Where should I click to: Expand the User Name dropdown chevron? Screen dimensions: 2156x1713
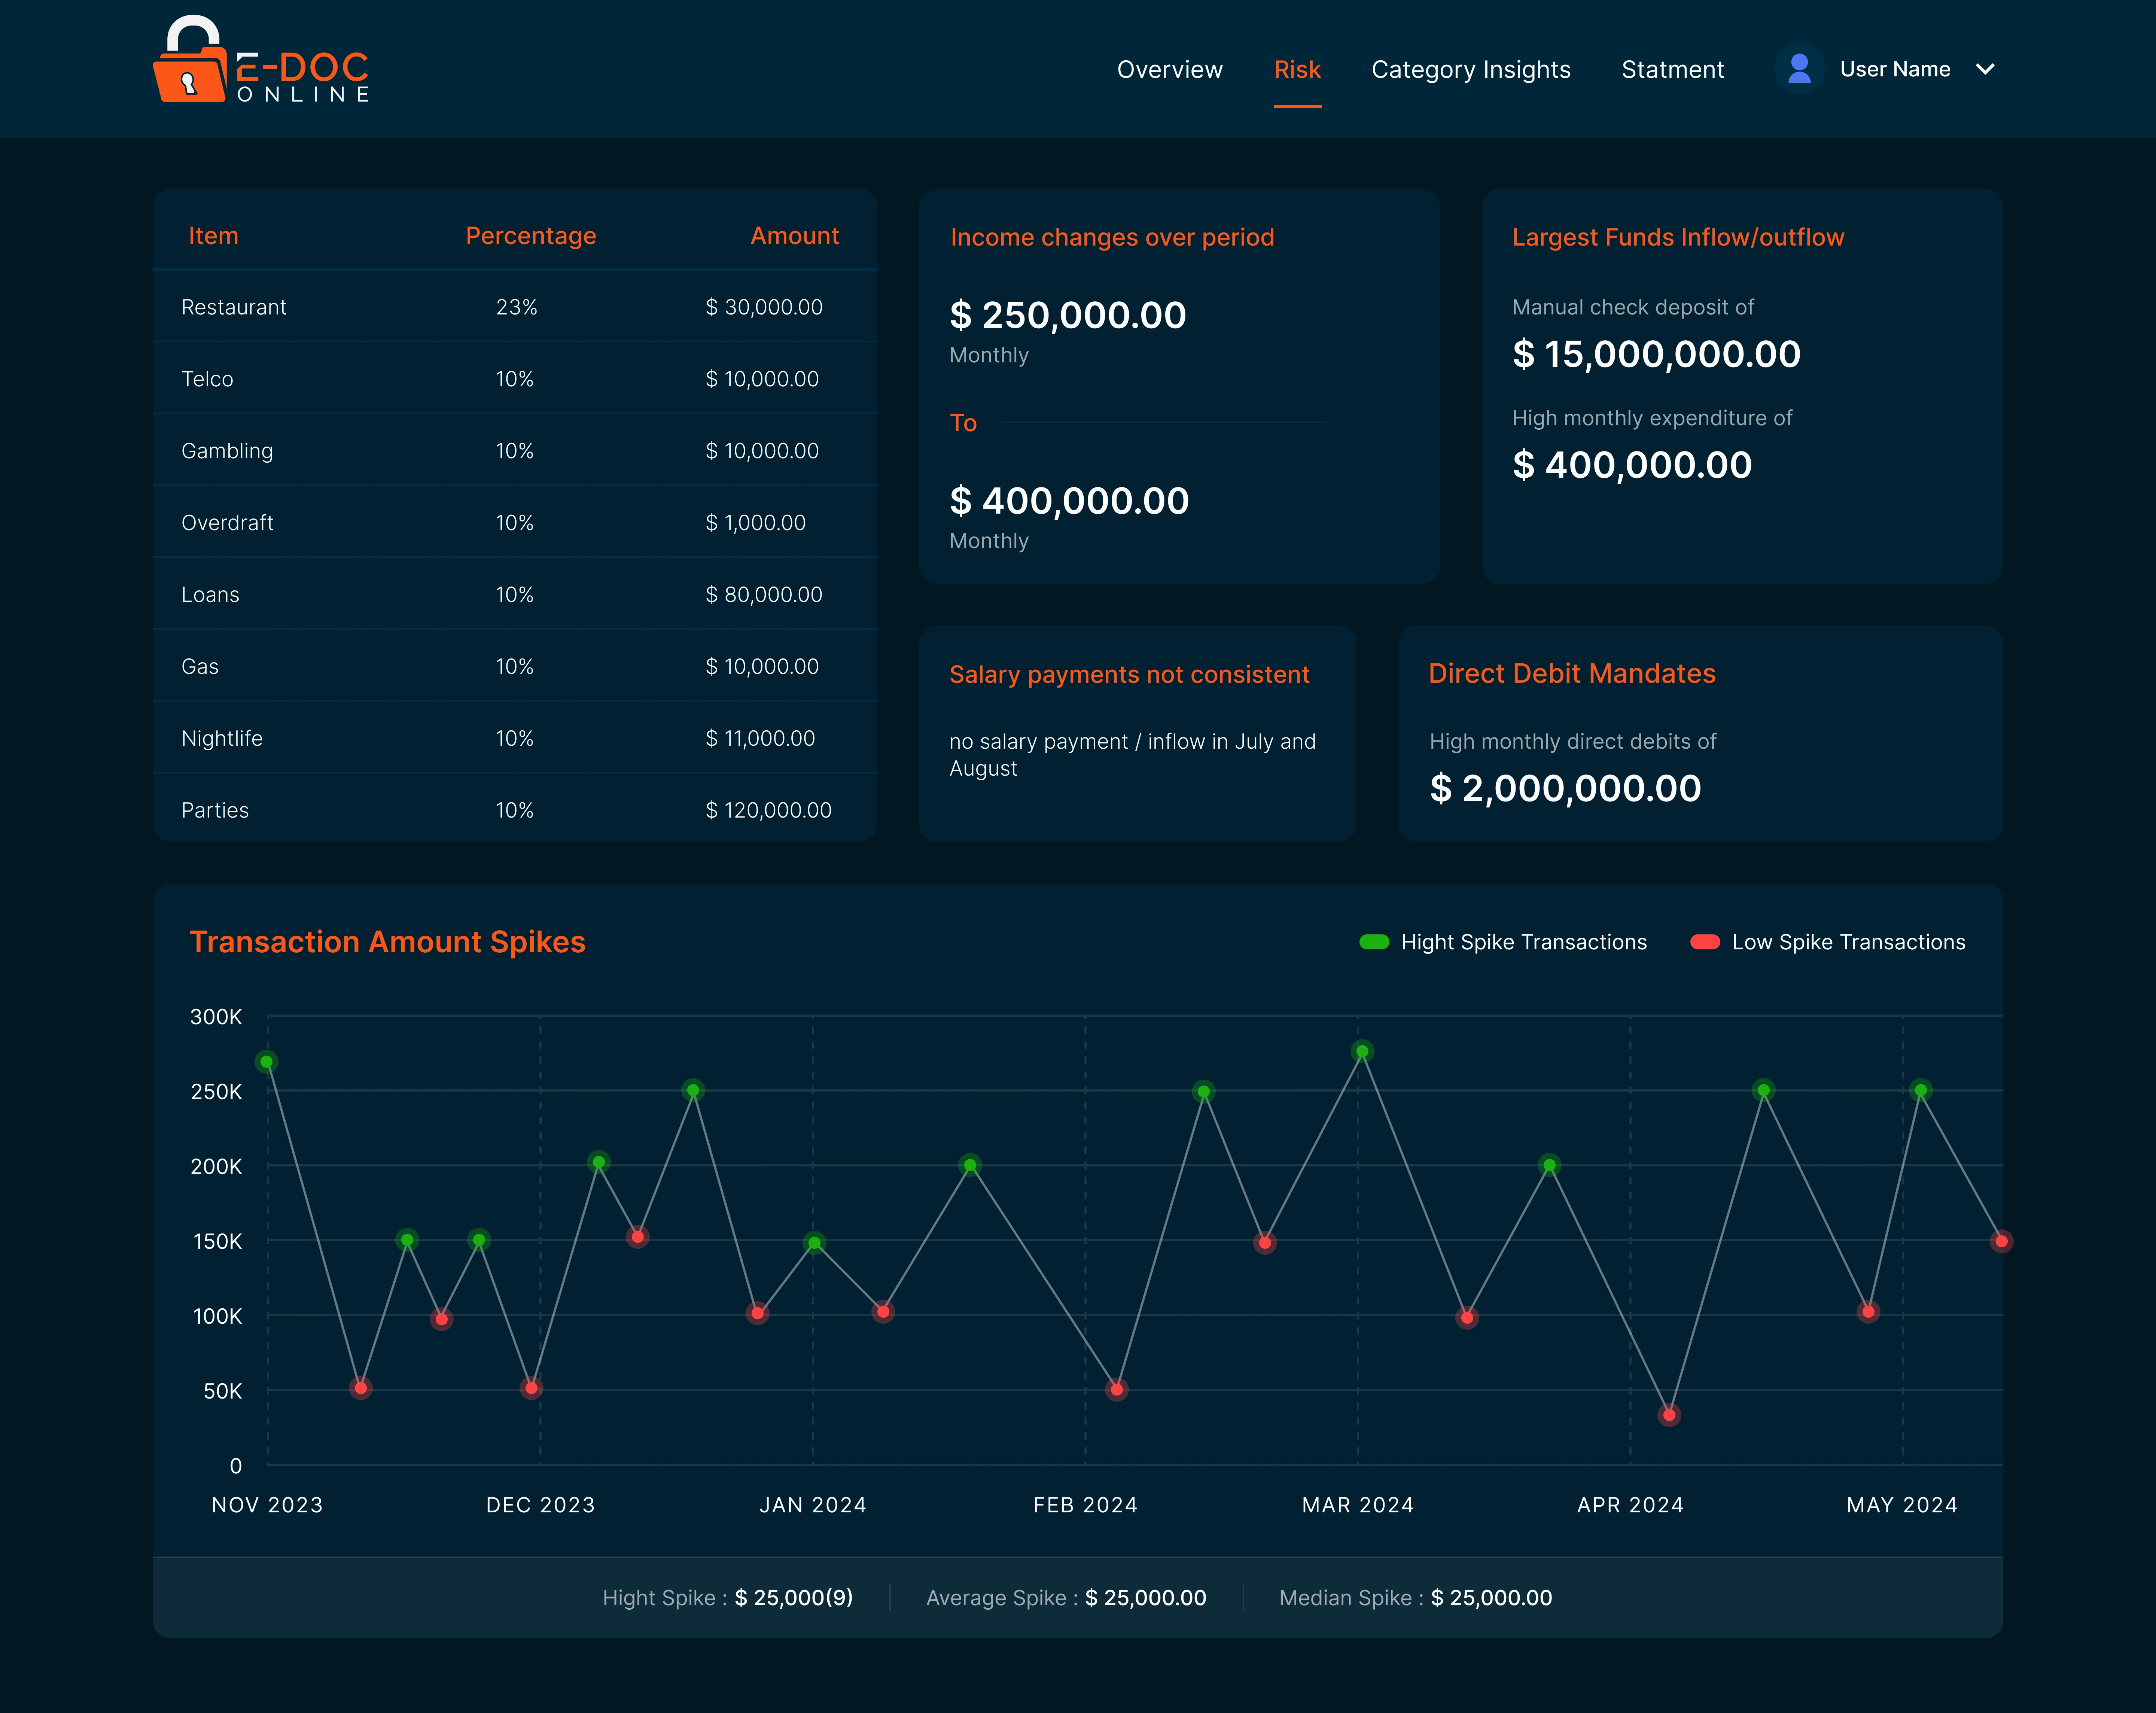pos(1985,69)
